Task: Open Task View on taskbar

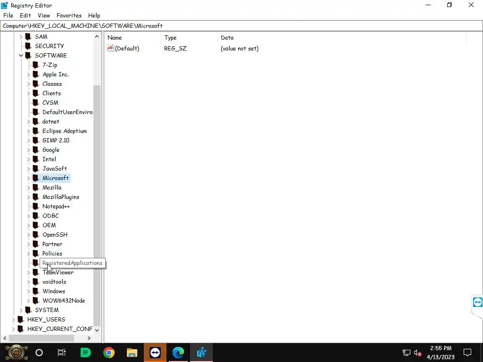Action: (x=62, y=353)
